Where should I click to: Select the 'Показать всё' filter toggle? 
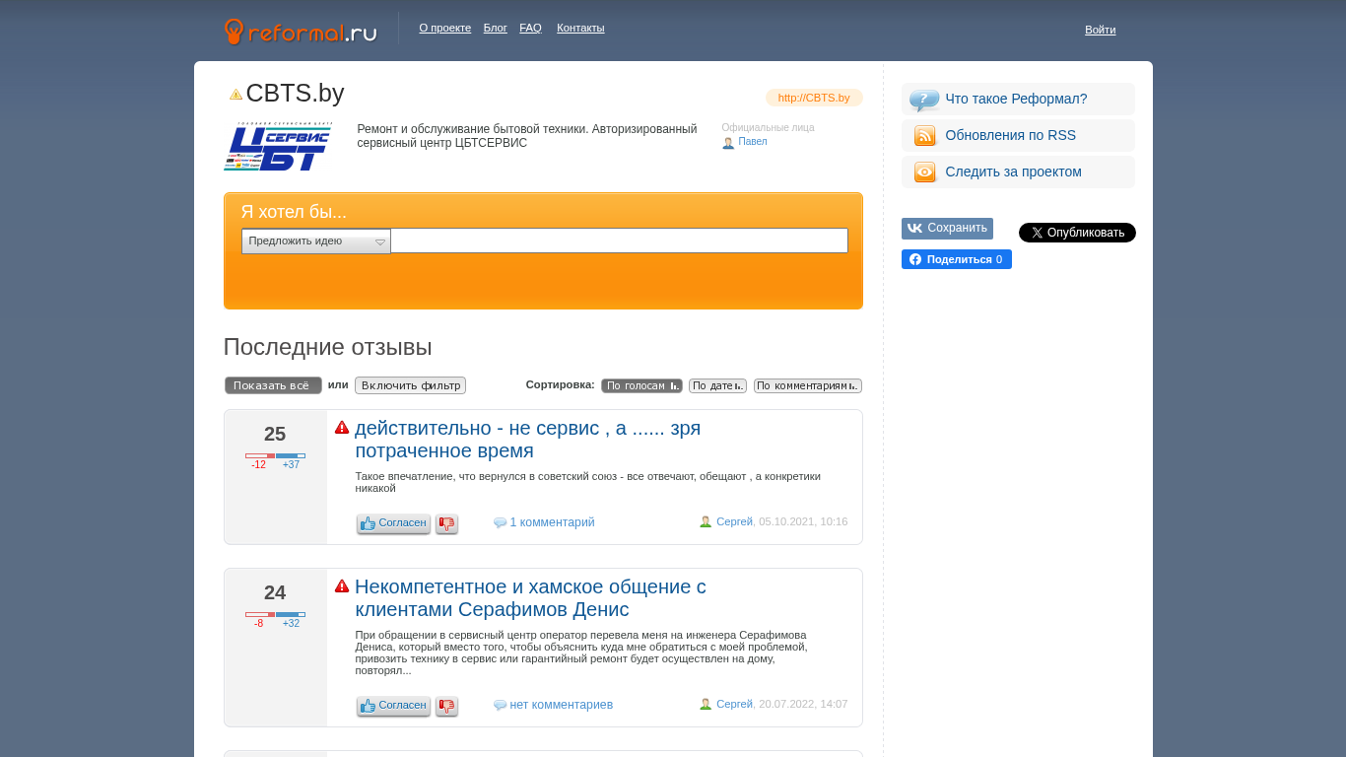coord(273,385)
